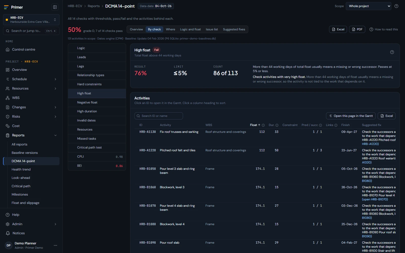Viewport: 405px width, 253px height.
Task: Switch to the By check tab
Action: (x=154, y=29)
